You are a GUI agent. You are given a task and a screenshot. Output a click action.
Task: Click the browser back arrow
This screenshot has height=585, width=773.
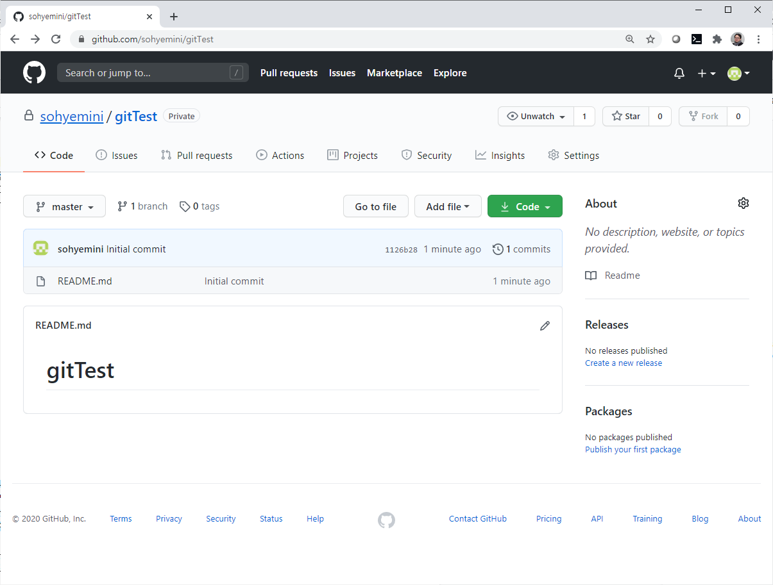coord(15,39)
